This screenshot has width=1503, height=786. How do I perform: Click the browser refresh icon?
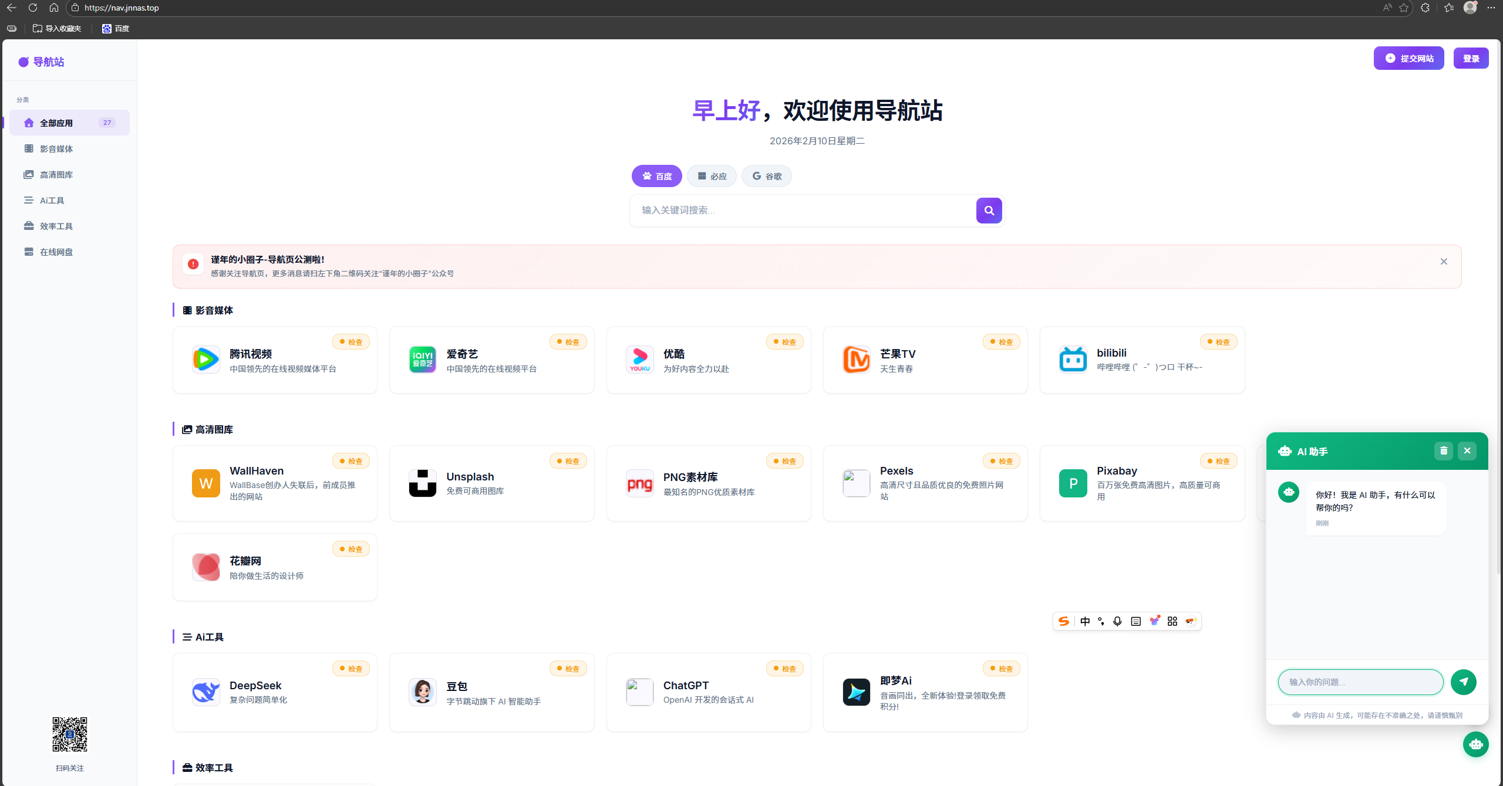pos(33,8)
